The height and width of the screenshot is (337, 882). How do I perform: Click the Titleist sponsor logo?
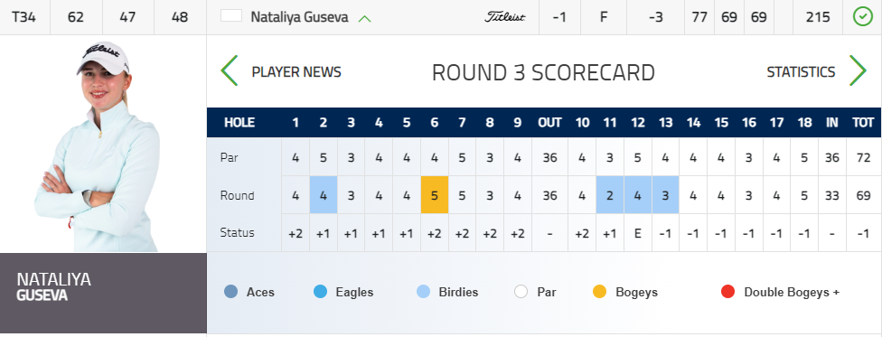coord(504,17)
